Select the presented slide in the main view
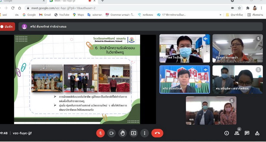Screen dimensions: 266x142 [77, 79]
